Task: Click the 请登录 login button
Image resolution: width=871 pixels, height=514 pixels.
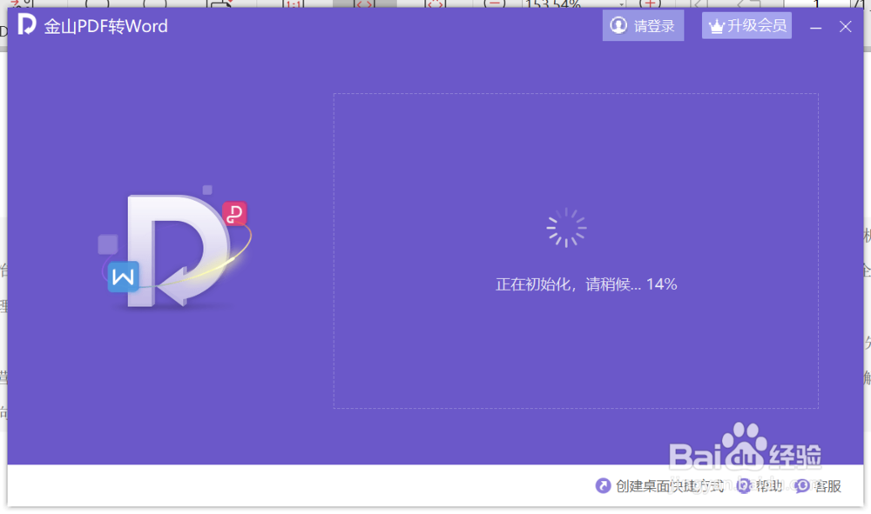Action: (643, 25)
